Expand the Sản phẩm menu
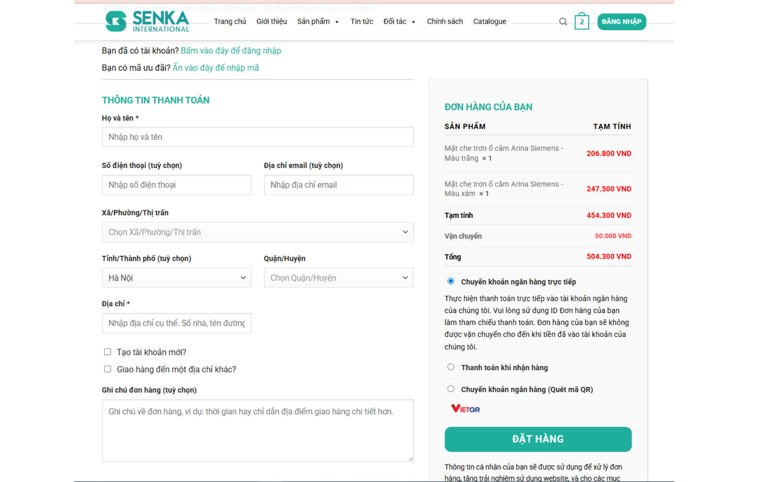The height and width of the screenshot is (482, 771). pos(317,22)
